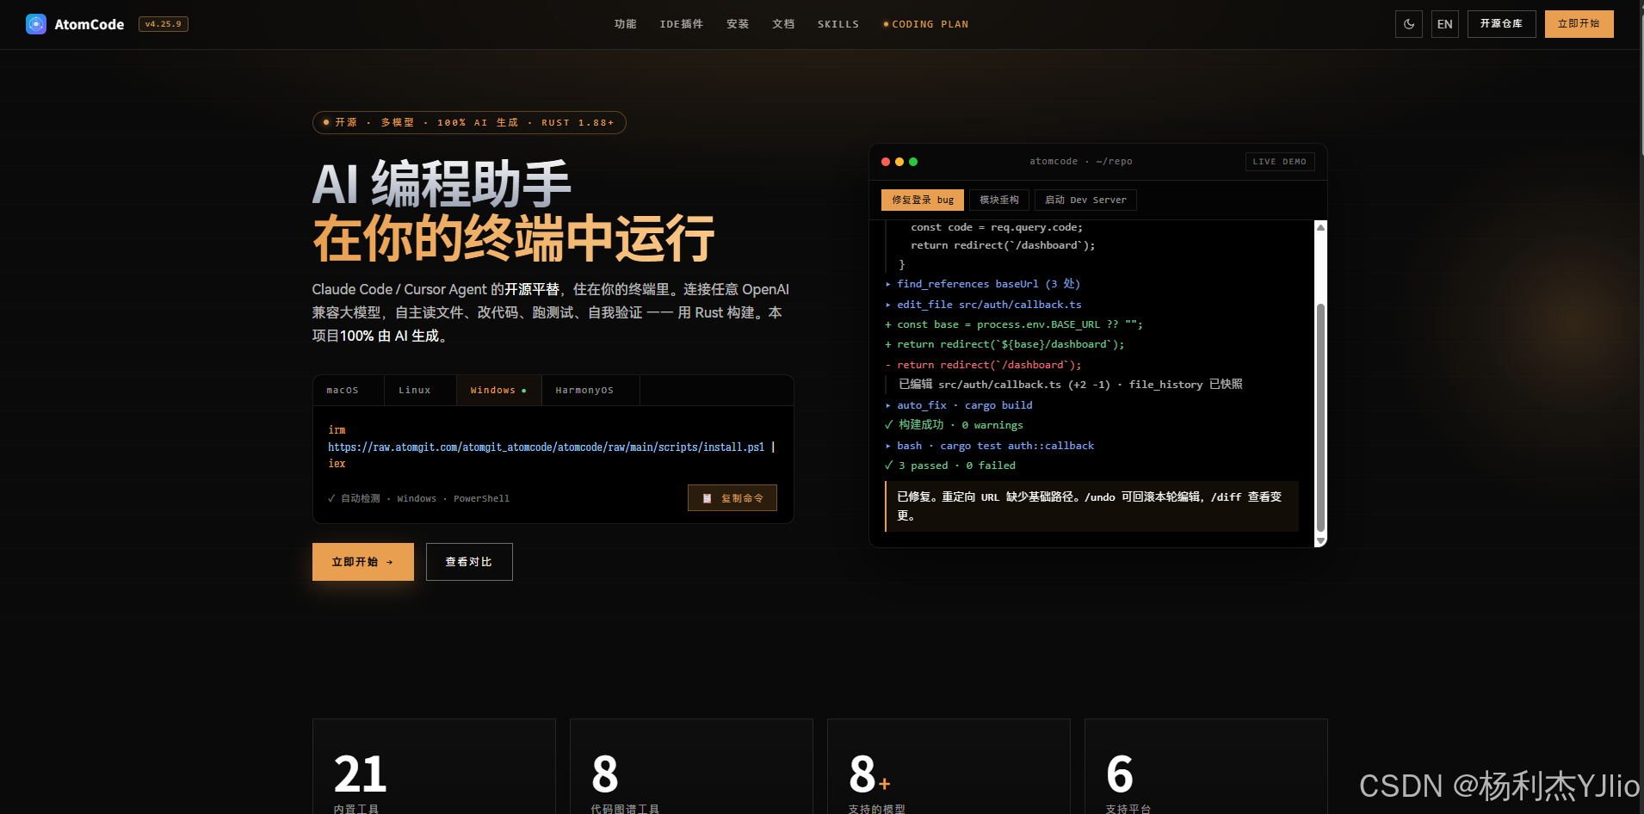Viewport: 1644px width, 814px height.
Task: Click the AtomCode logo icon
Action: tap(36, 24)
